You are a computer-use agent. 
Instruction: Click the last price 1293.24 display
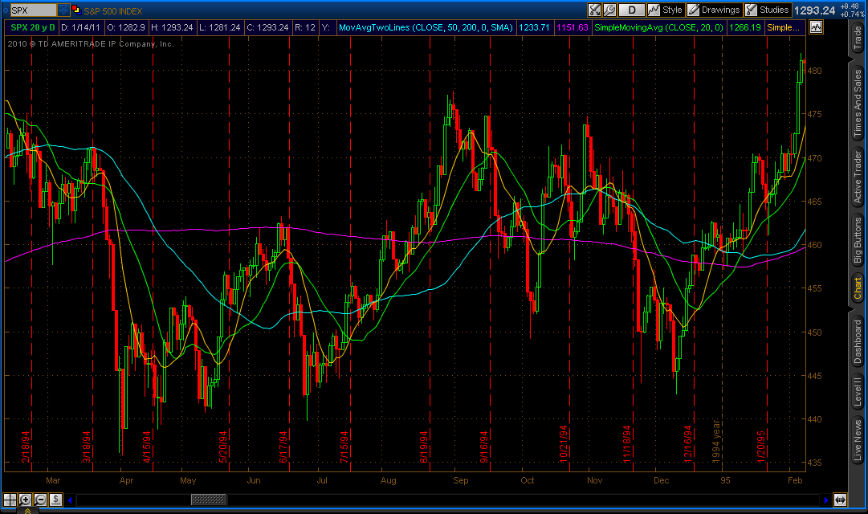click(814, 10)
